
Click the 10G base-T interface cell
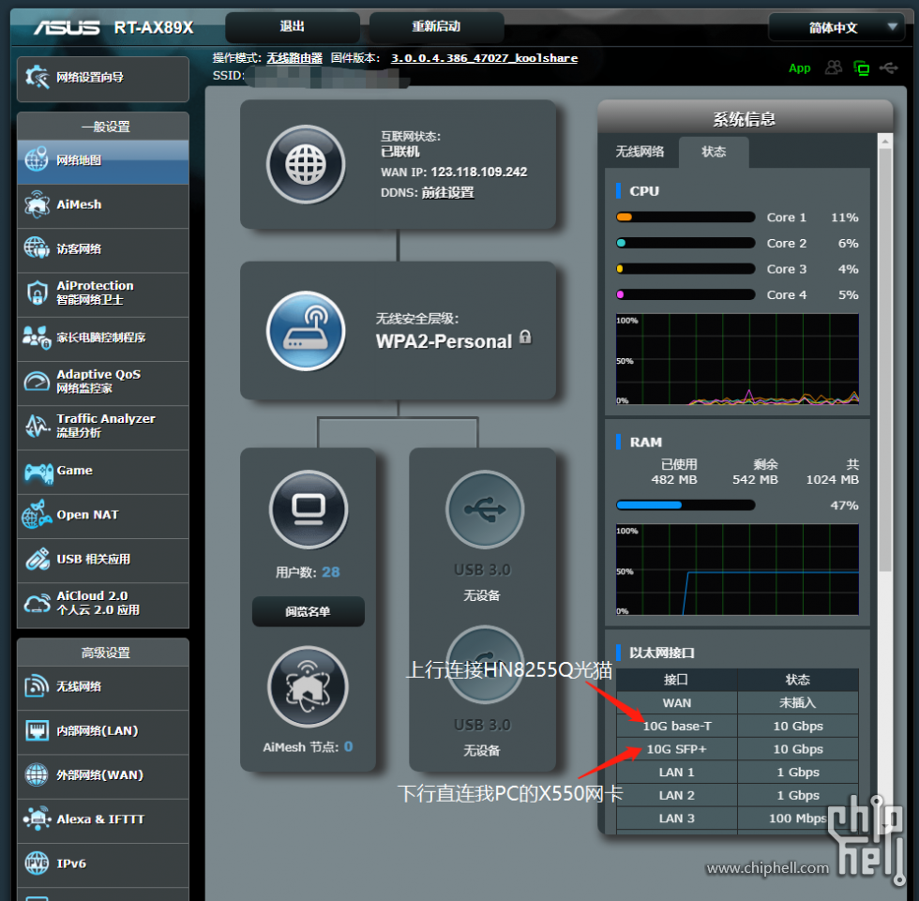pyautogui.click(x=677, y=727)
